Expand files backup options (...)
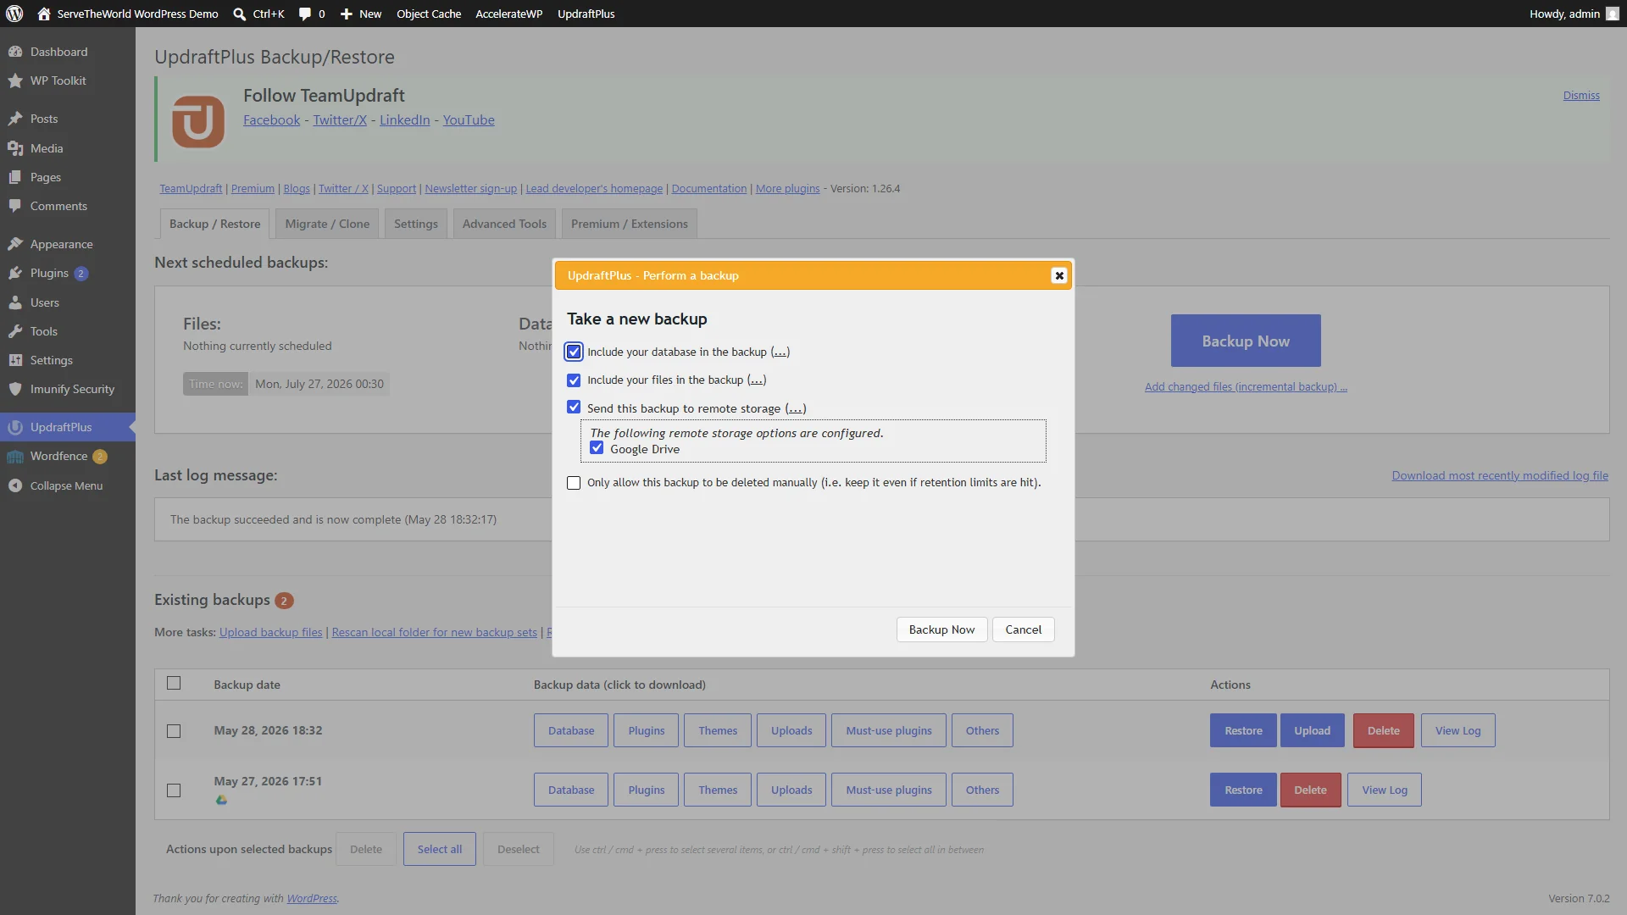The width and height of the screenshot is (1627, 915). [x=757, y=380]
